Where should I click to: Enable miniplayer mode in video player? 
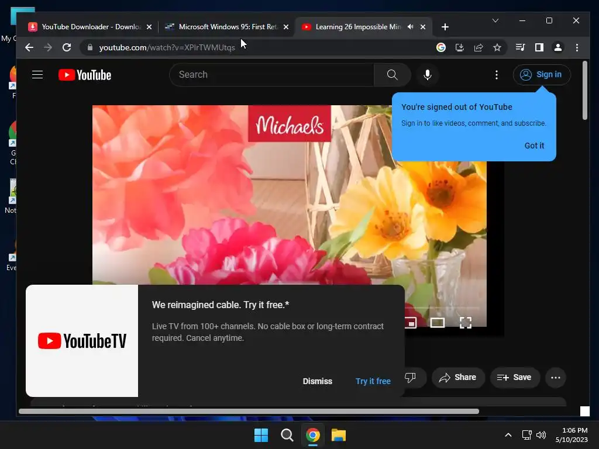click(x=411, y=323)
